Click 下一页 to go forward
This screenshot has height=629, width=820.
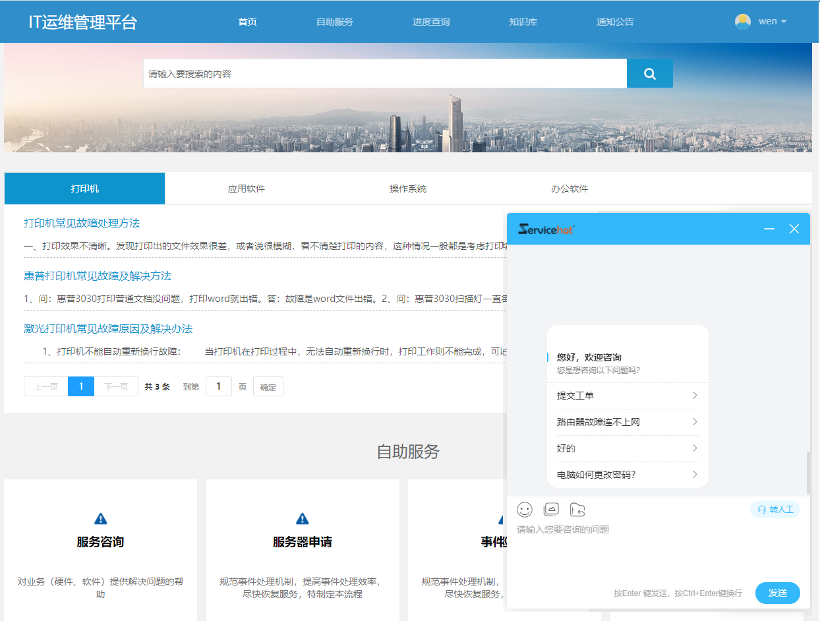point(116,386)
